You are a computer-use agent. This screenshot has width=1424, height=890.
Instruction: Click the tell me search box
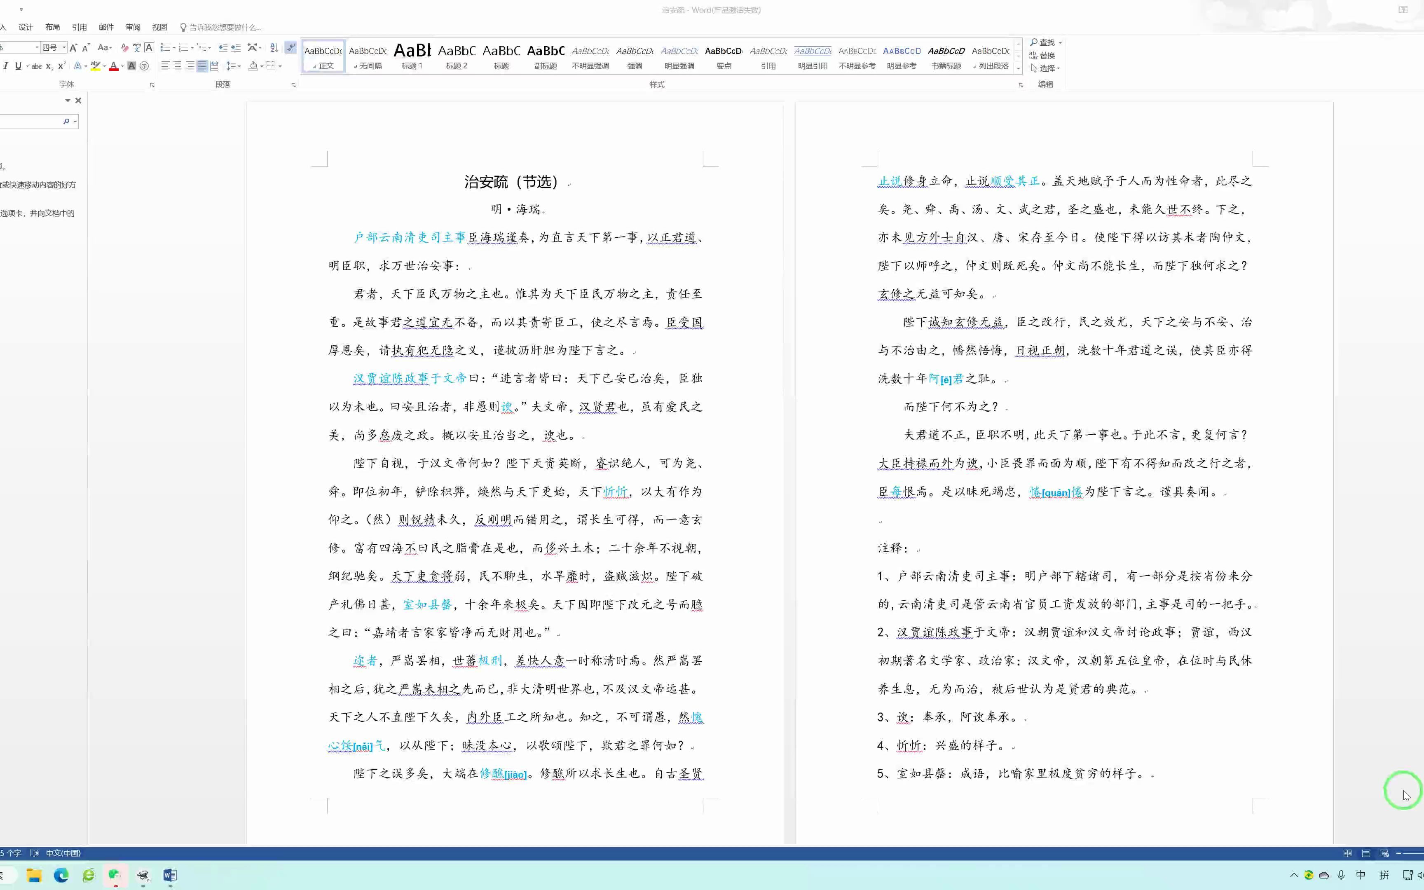(220, 27)
